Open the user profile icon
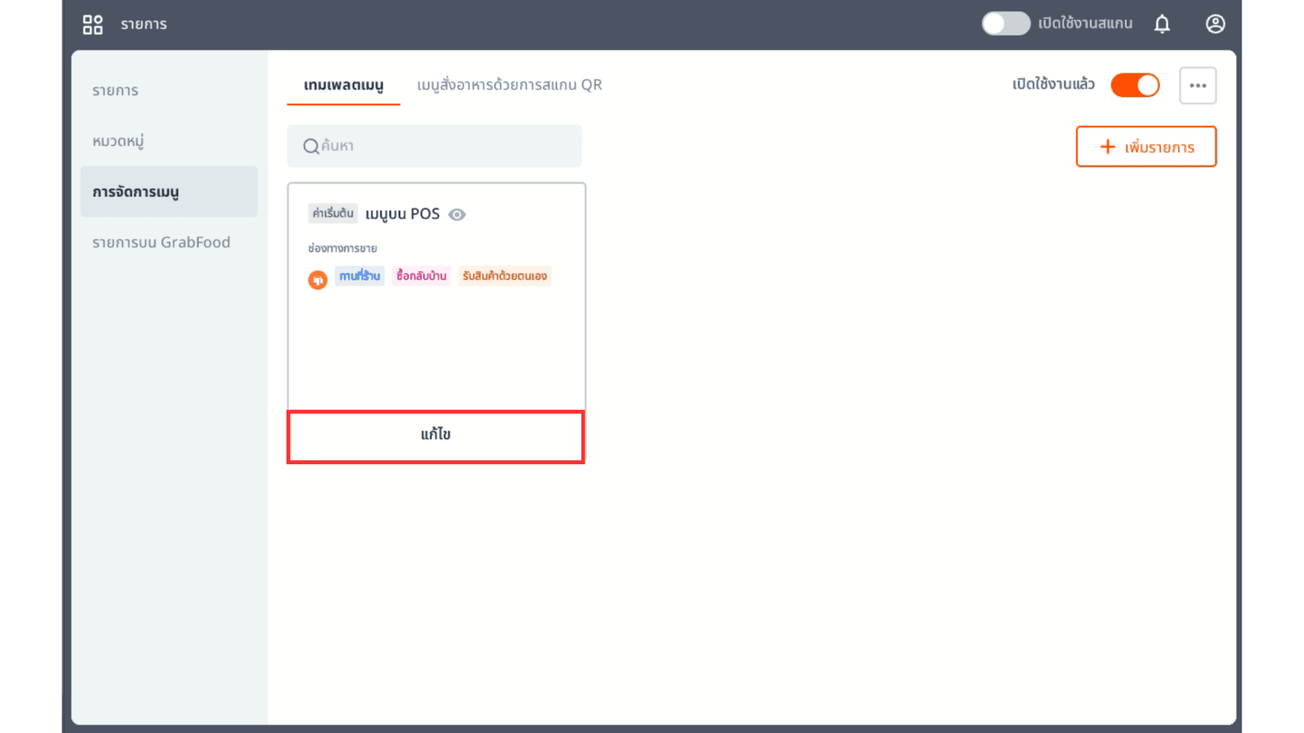This screenshot has width=1304, height=733. [x=1215, y=24]
